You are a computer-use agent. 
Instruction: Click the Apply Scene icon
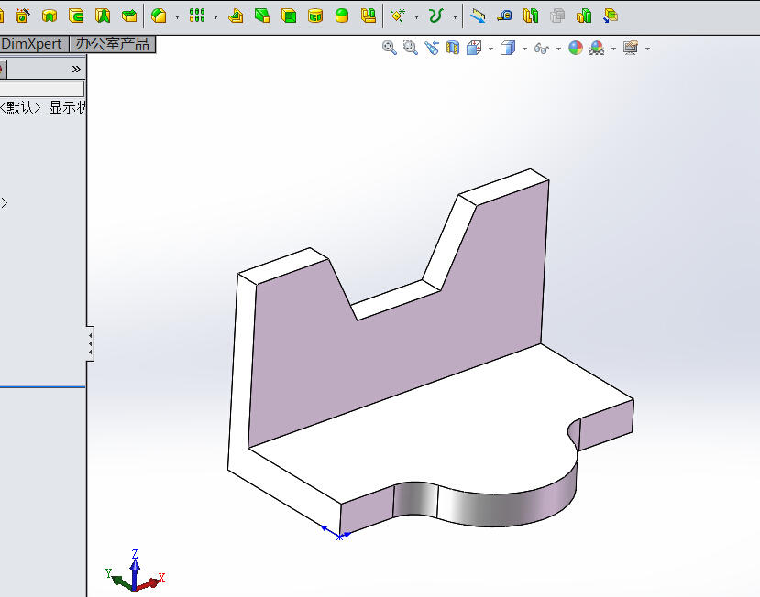tap(597, 48)
